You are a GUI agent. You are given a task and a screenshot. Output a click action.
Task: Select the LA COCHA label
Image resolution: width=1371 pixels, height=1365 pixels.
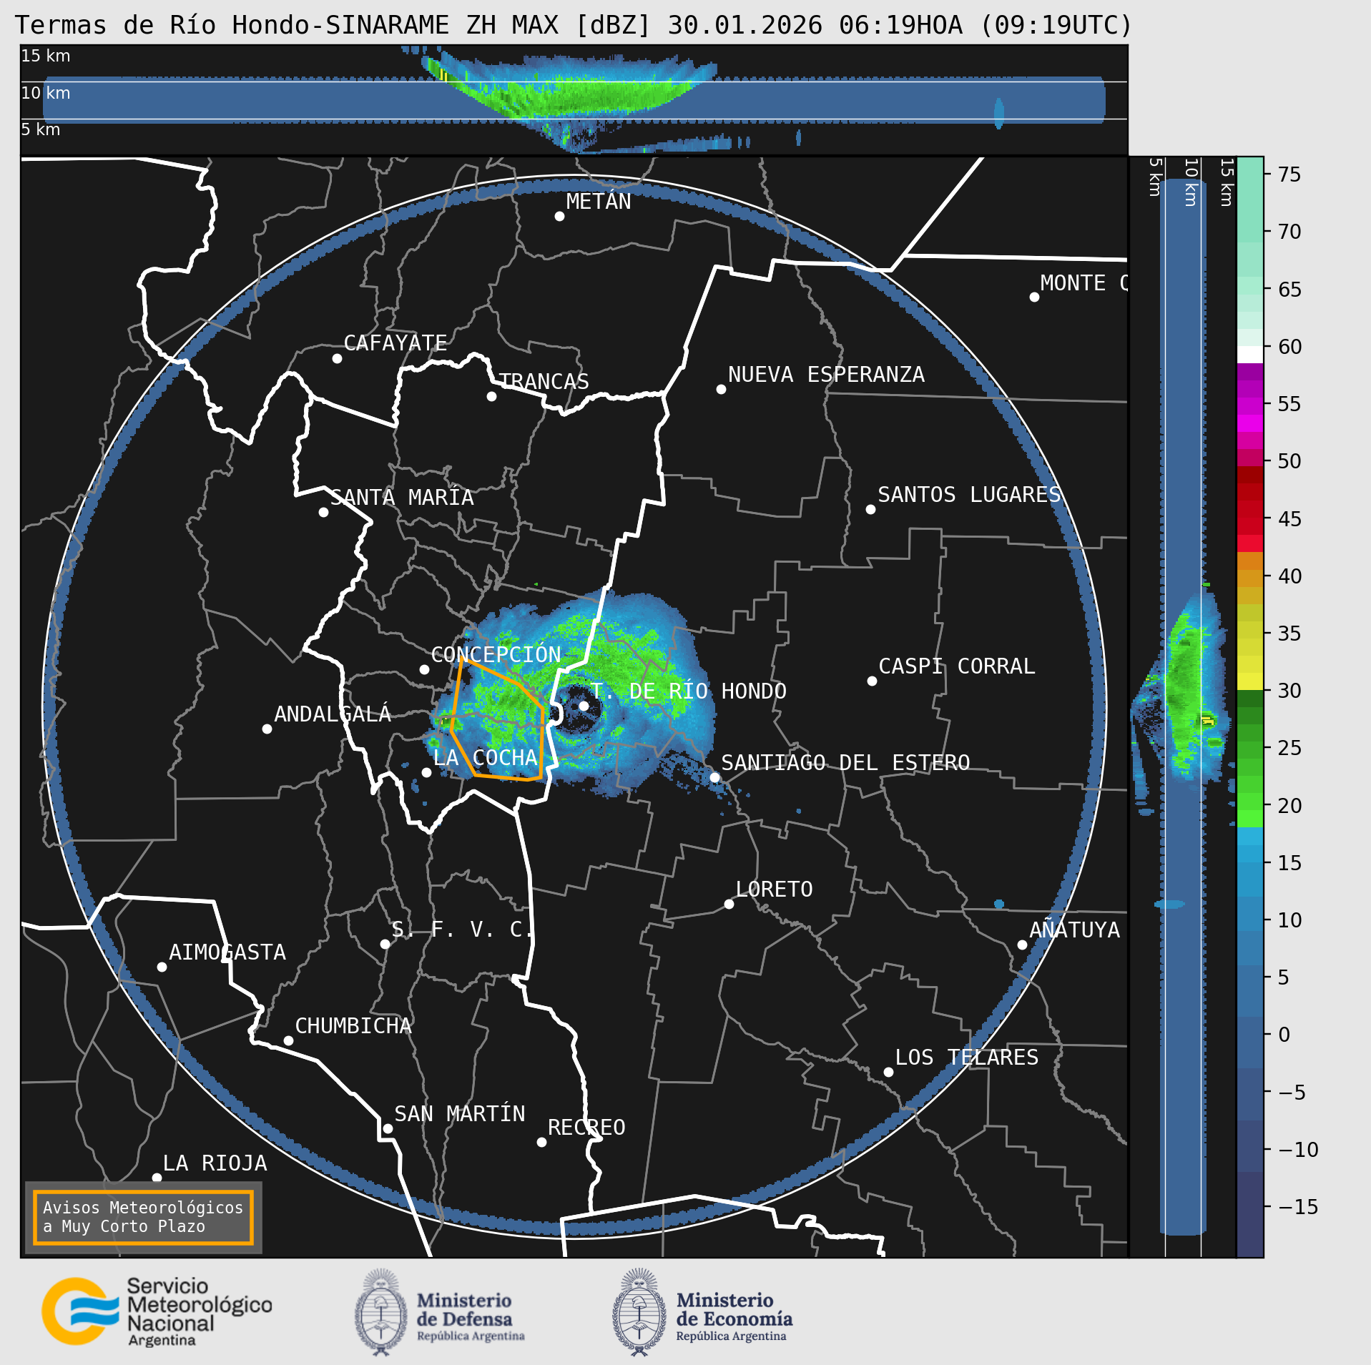coord(486,758)
